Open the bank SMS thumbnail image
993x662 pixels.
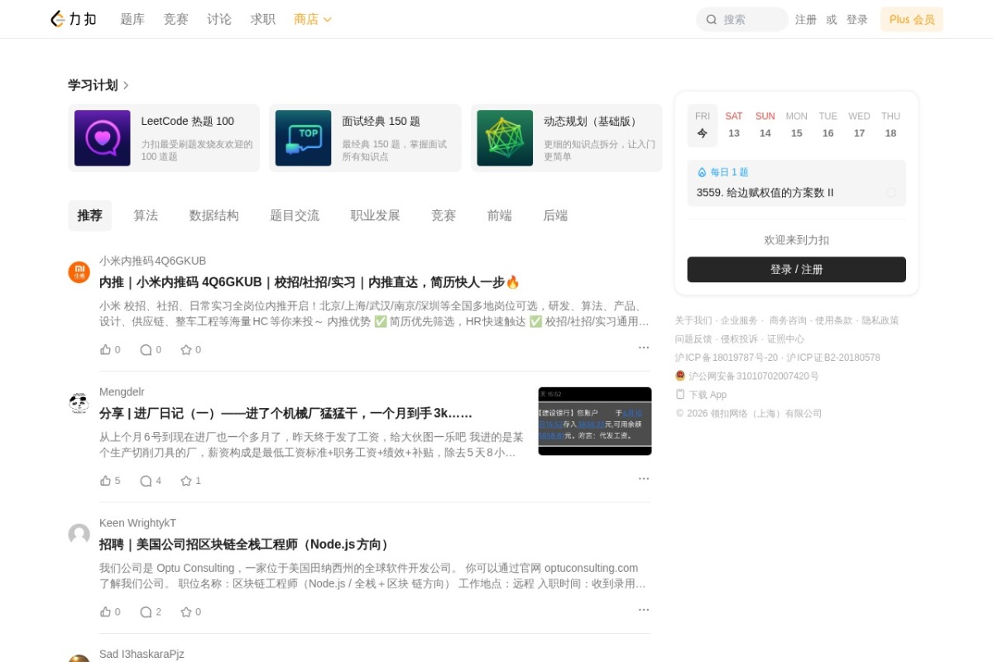[595, 421]
